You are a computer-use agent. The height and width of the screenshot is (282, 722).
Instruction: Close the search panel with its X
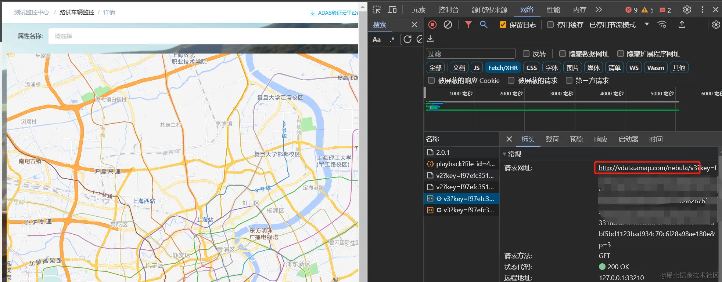click(x=414, y=25)
